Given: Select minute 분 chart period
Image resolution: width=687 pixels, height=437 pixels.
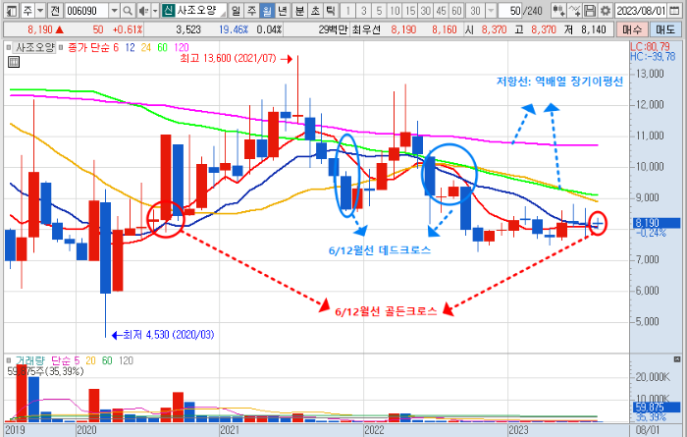Looking at the screenshot, I should pos(299,10).
